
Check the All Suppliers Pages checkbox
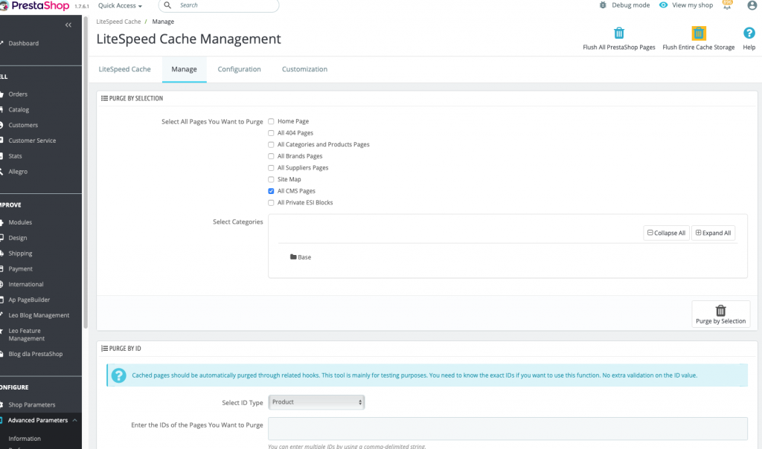point(271,168)
